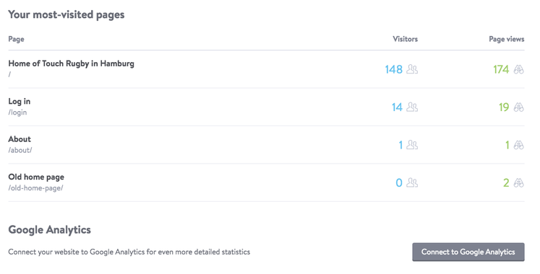Click binoculars icon in Log in row
The height and width of the screenshot is (274, 540).
coord(518,107)
